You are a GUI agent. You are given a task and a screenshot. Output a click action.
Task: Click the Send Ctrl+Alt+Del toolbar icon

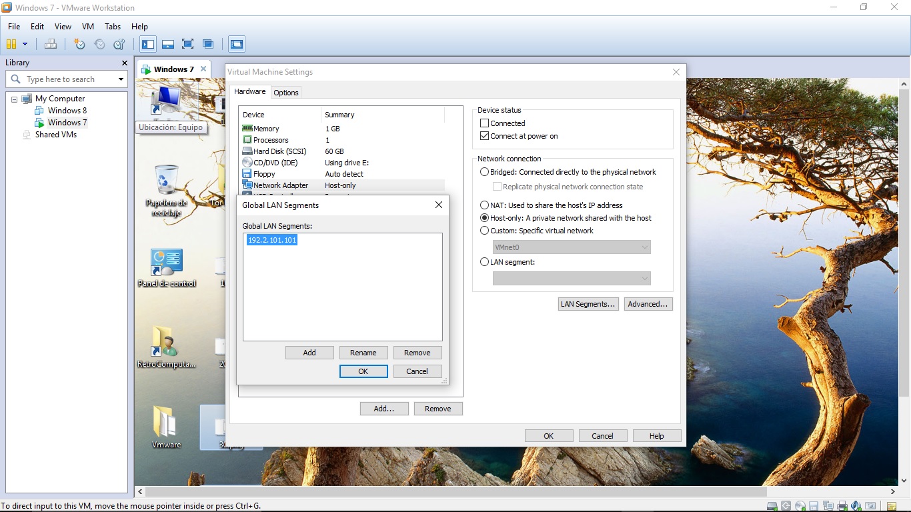[51, 44]
